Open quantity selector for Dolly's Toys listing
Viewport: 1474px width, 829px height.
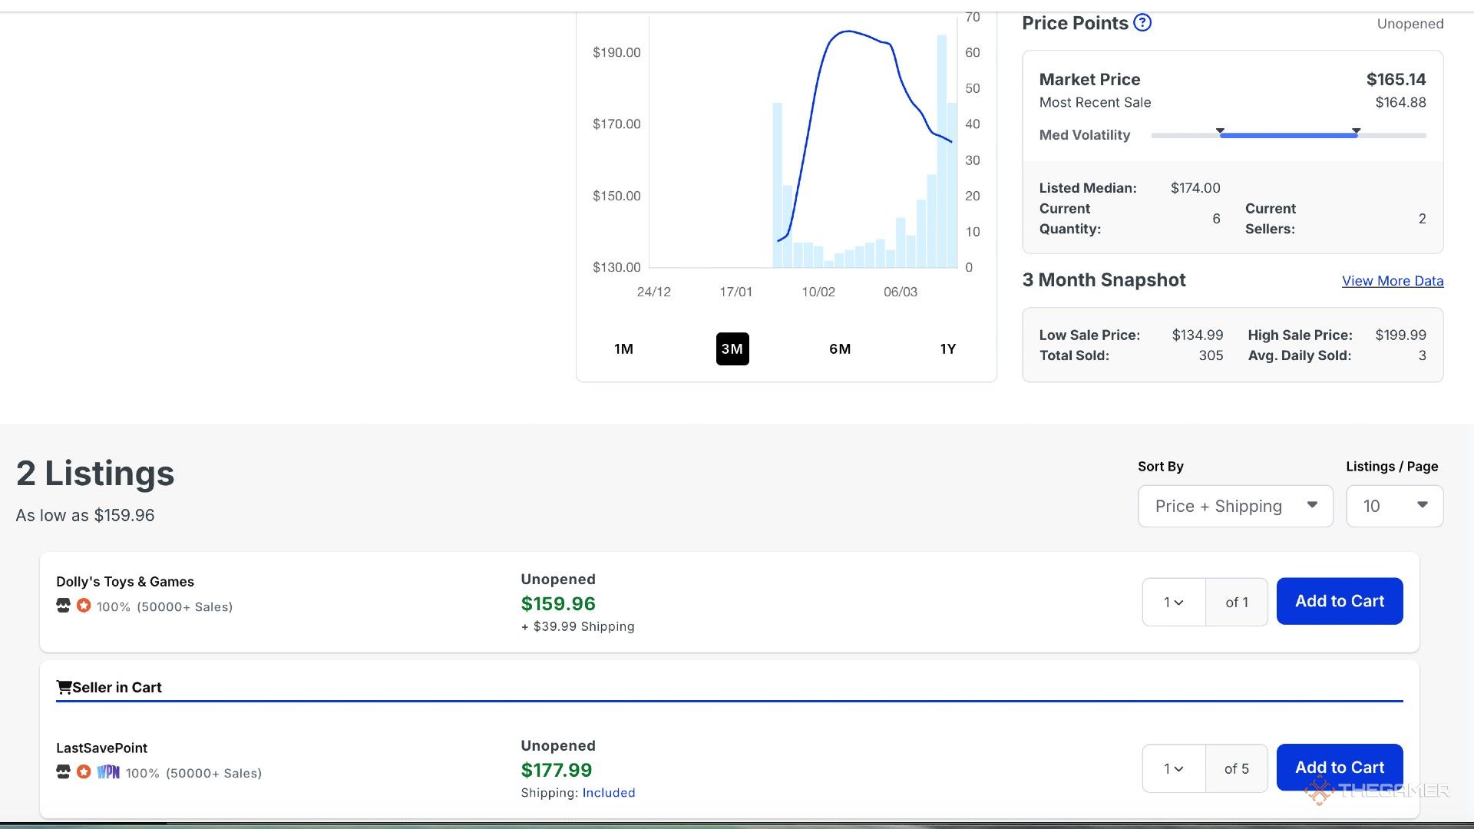pos(1173,602)
